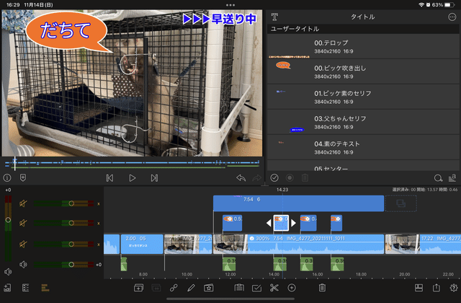Select the 04.素のテキスト title preset
The width and height of the screenshot is (461, 303).
363,148
